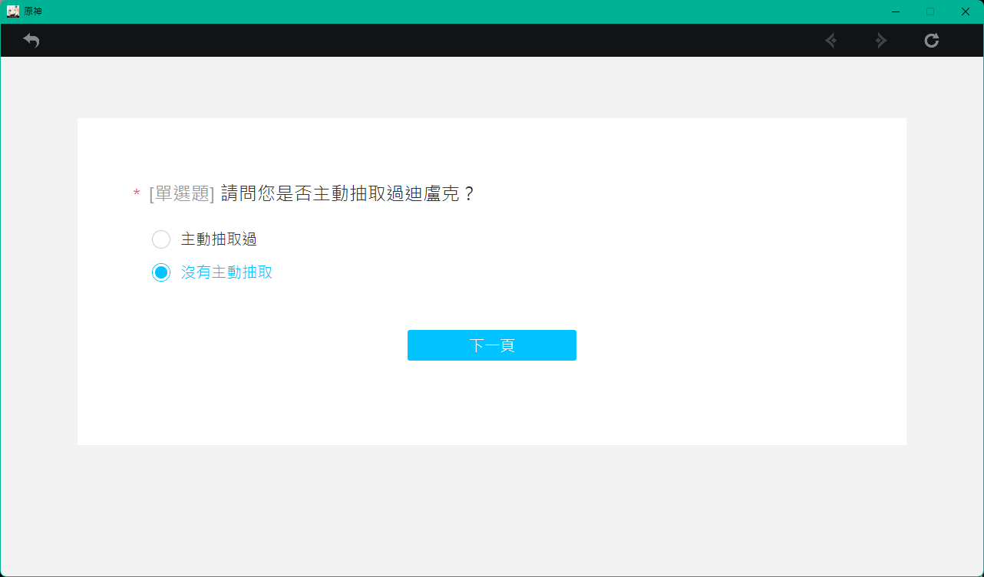Continue with the 下一頁 button

tap(492, 345)
